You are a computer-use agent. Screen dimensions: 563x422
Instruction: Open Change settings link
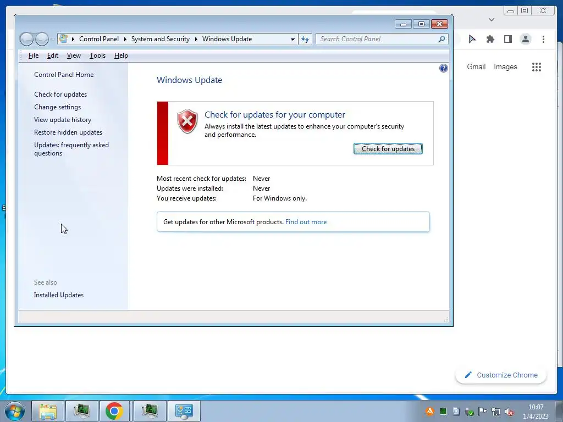pos(57,107)
